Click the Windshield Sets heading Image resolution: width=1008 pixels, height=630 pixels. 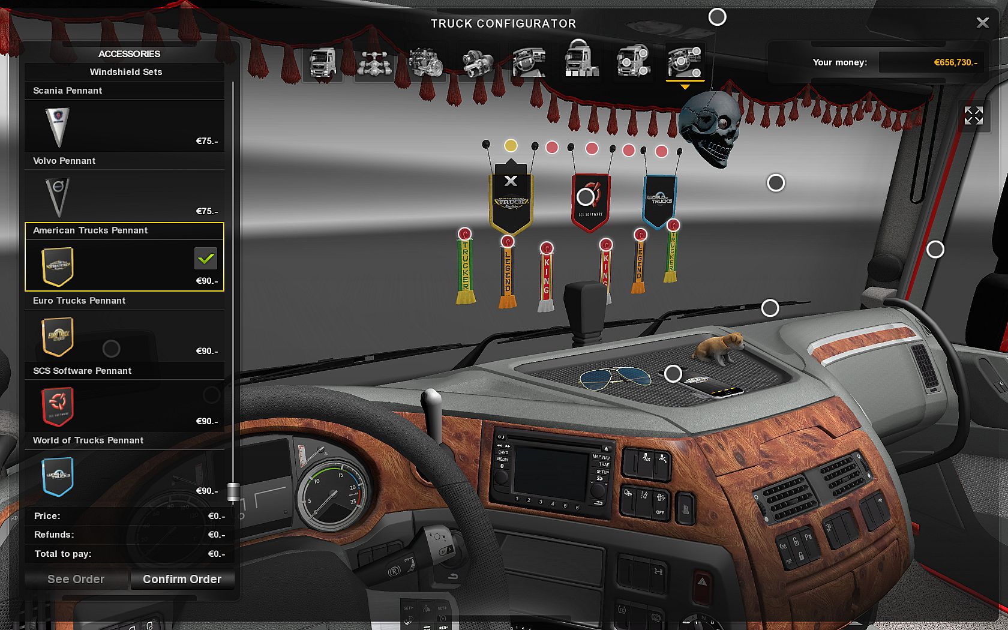point(126,72)
